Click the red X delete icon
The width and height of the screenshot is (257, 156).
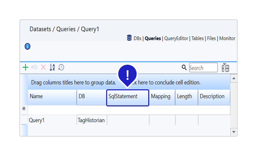point(43,67)
